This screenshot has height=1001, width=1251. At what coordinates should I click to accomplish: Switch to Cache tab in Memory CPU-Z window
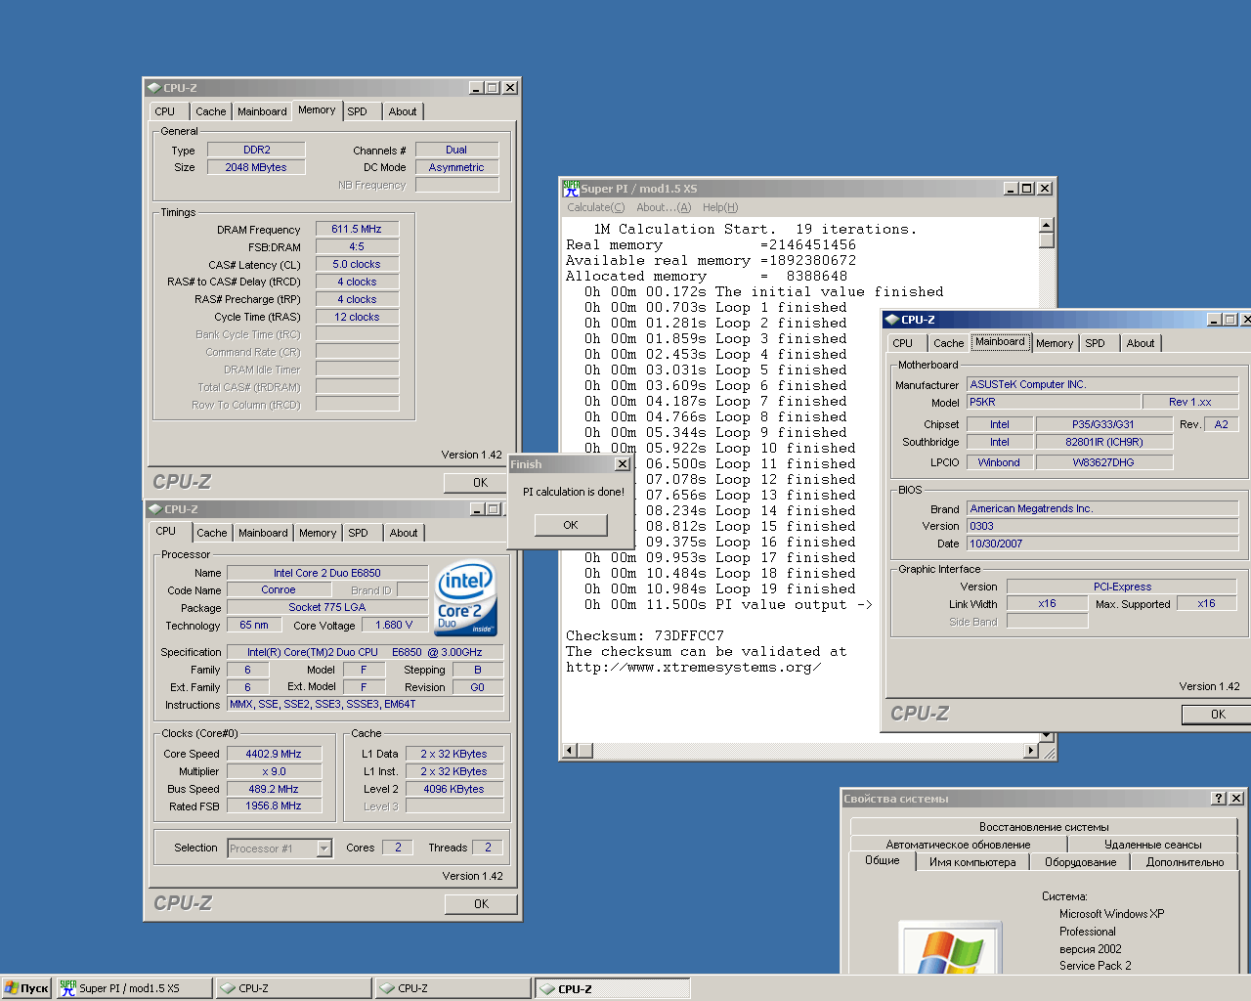click(210, 111)
